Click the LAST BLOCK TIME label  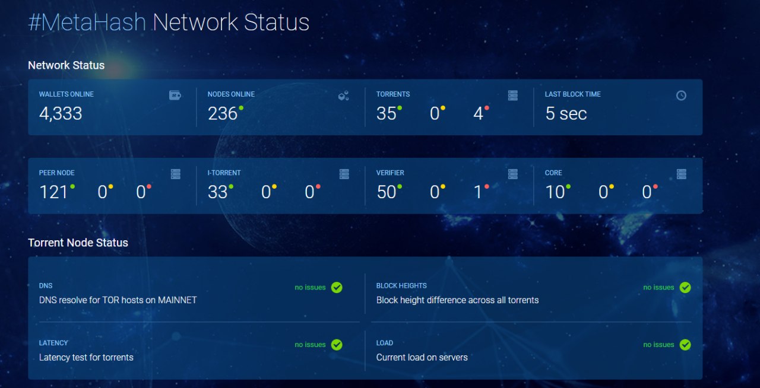[x=573, y=94]
